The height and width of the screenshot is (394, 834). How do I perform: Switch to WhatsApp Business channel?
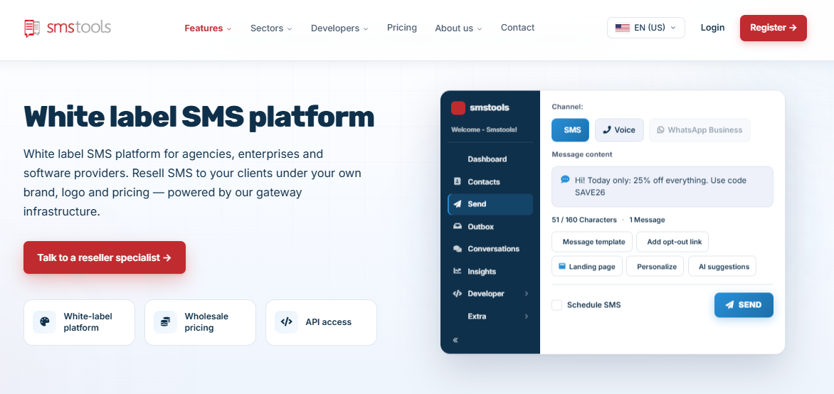point(700,129)
